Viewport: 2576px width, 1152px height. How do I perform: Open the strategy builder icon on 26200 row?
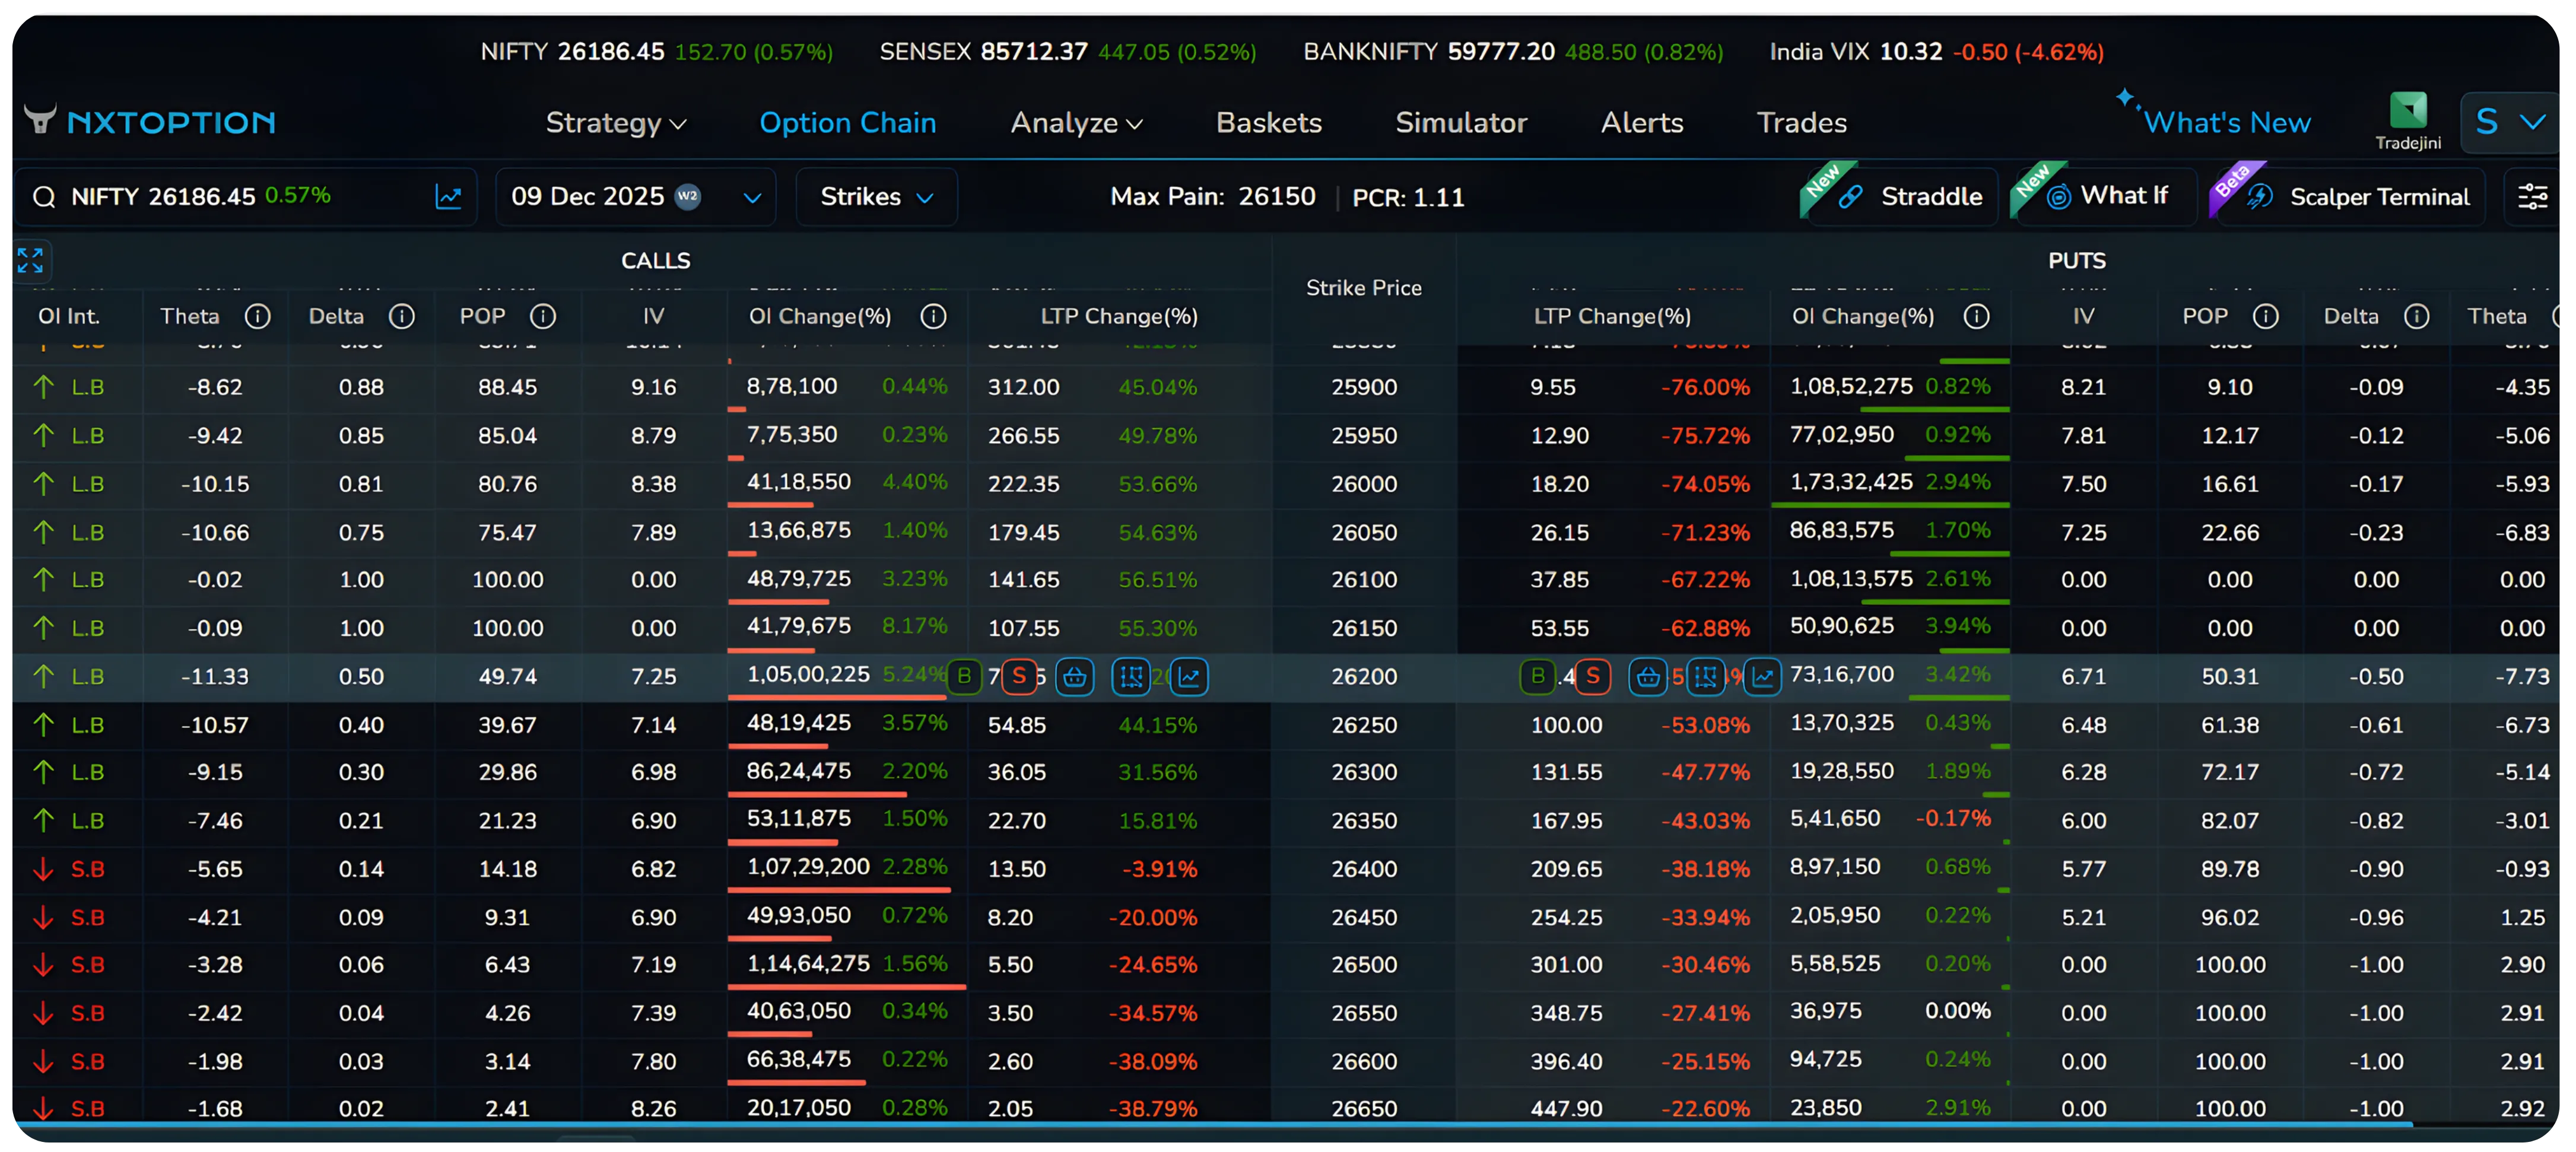pos(1131,677)
